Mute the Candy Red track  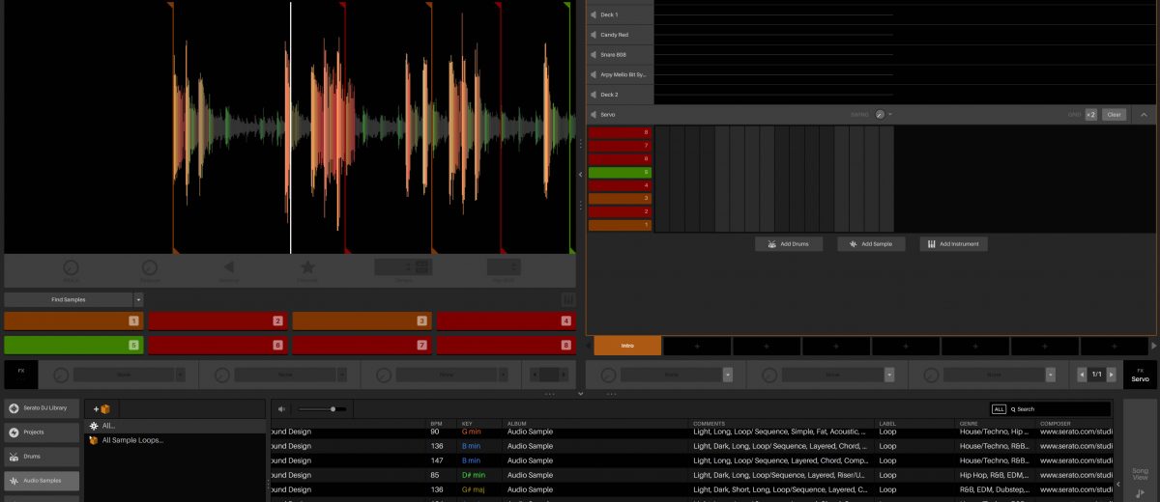594,35
